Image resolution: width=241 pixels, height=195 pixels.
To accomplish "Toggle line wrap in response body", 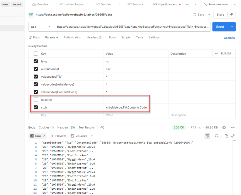I will click(x=207, y=136).
